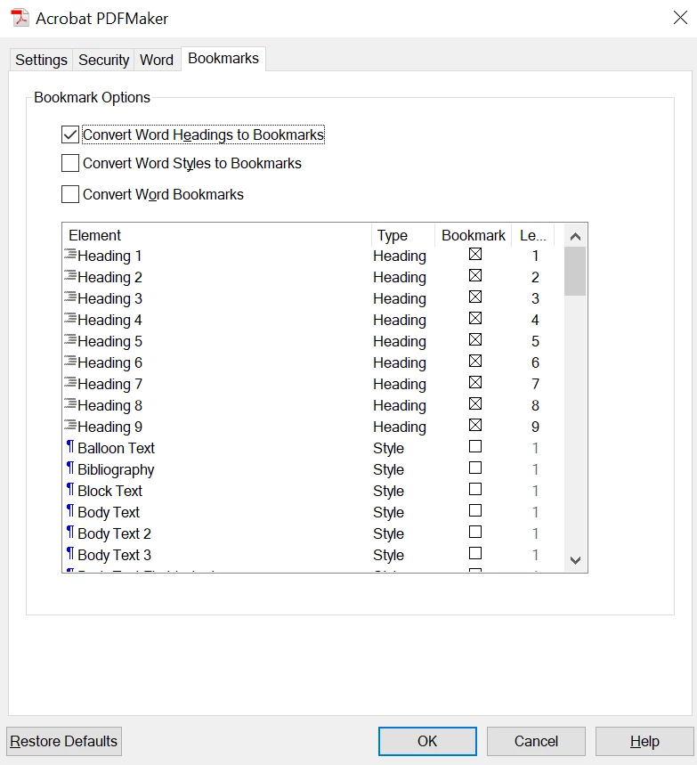This screenshot has width=697, height=765.
Task: Confirm with the OK button
Action: tap(427, 741)
